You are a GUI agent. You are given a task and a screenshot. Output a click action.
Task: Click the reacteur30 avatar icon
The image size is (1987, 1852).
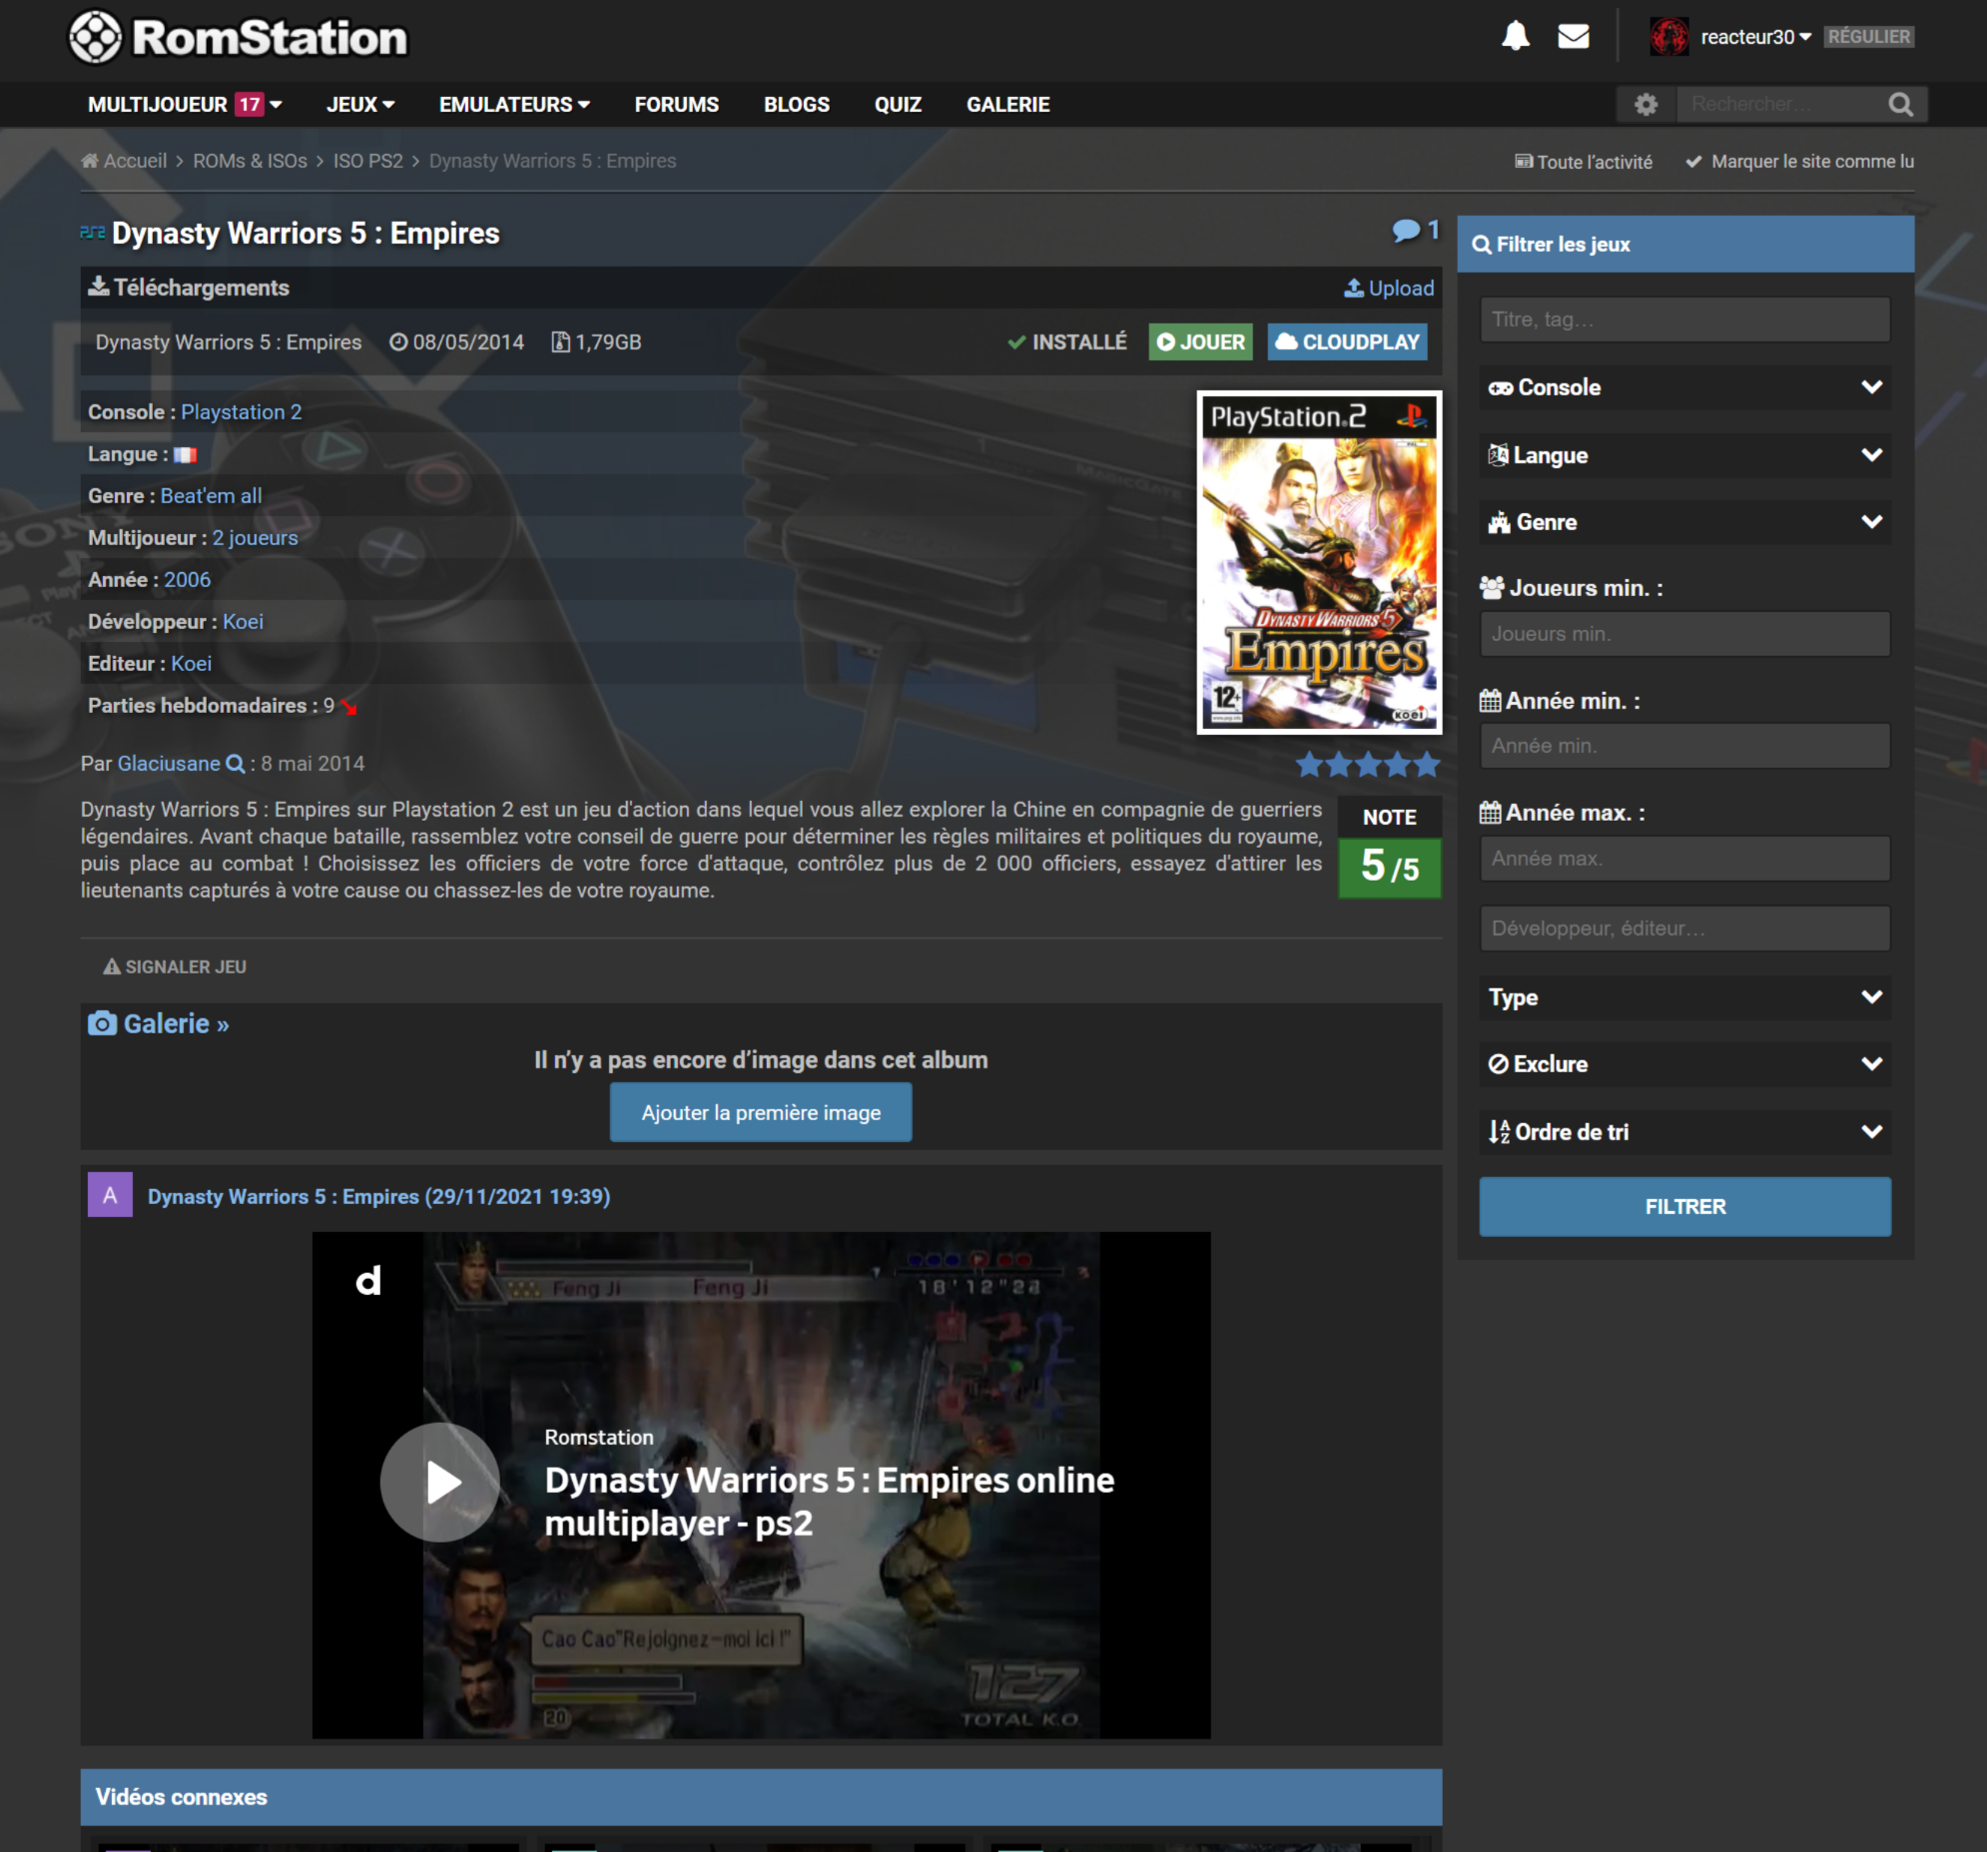pos(1669,37)
